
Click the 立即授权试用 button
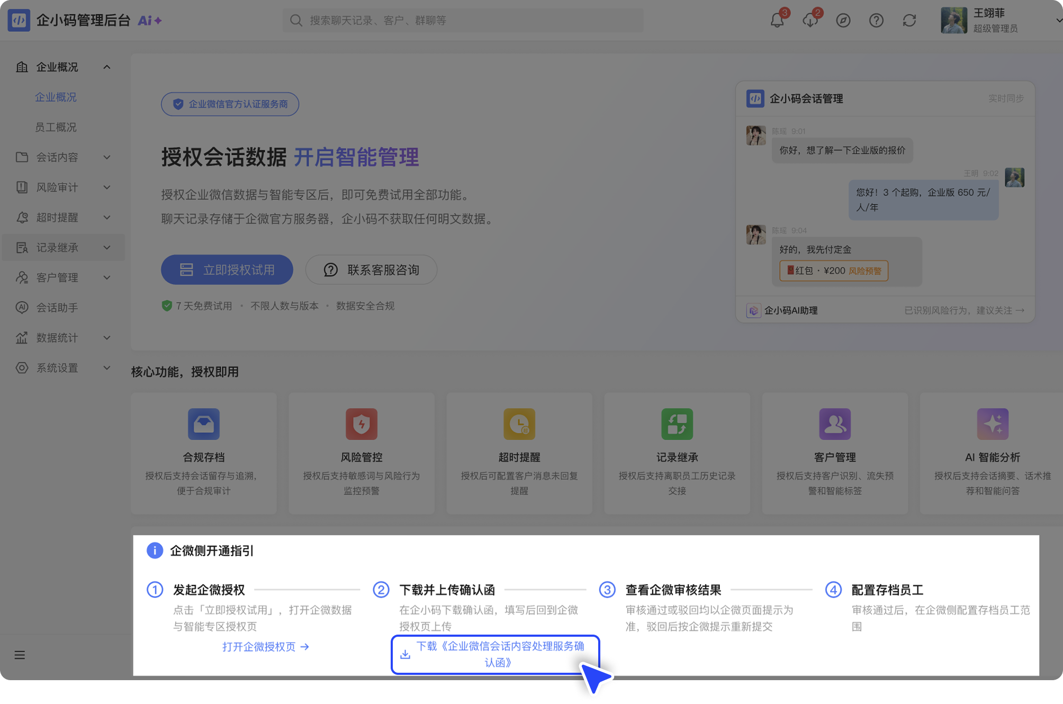[x=227, y=270]
